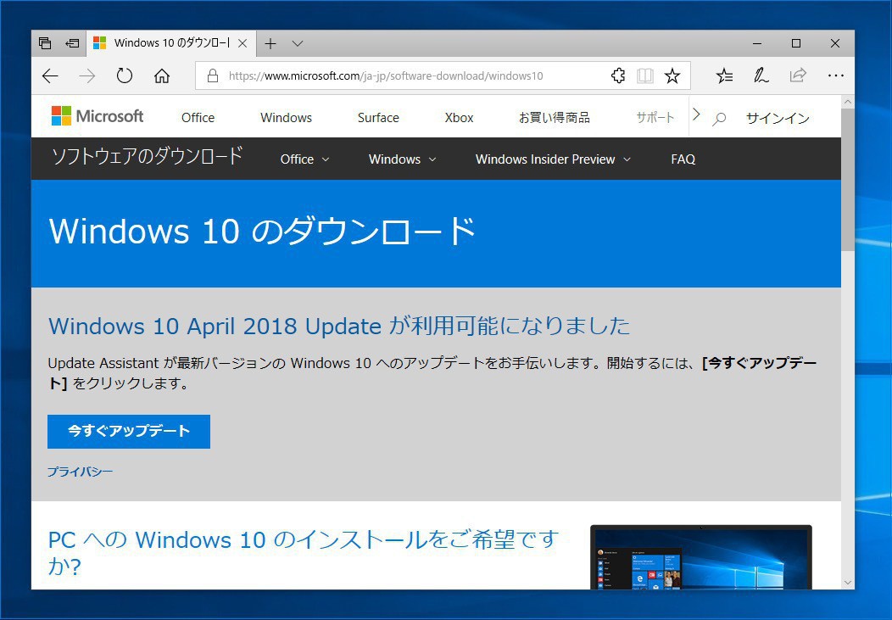Click scrollbar down arrow

pos(848,583)
